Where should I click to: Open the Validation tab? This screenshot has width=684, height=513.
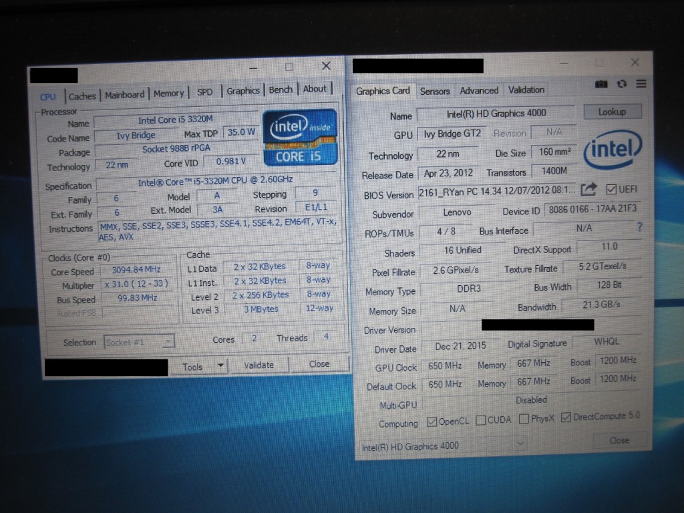tap(526, 90)
